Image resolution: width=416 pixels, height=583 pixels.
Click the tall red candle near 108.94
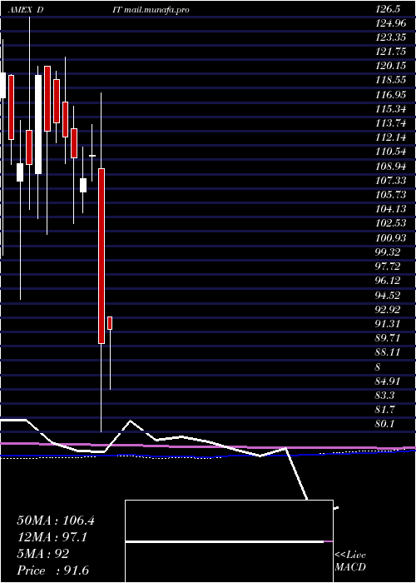(102, 256)
